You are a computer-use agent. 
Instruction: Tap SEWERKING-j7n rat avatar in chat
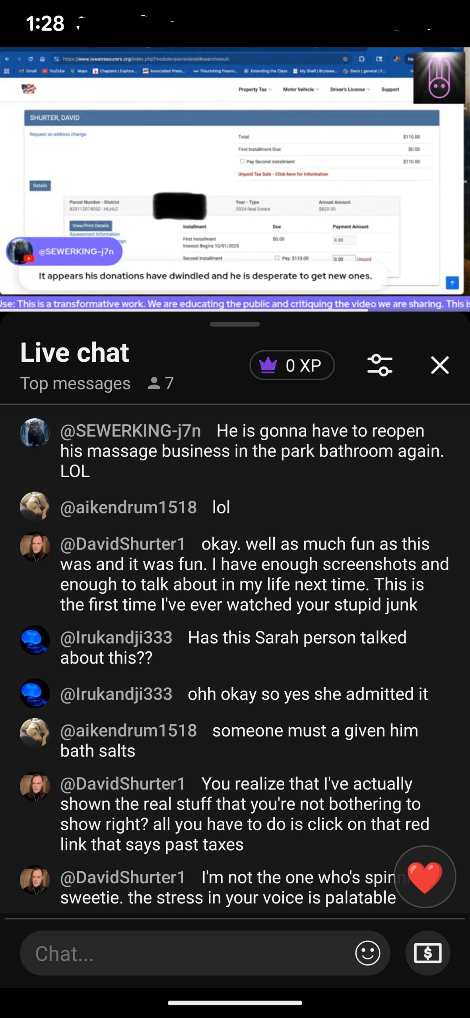(35, 433)
